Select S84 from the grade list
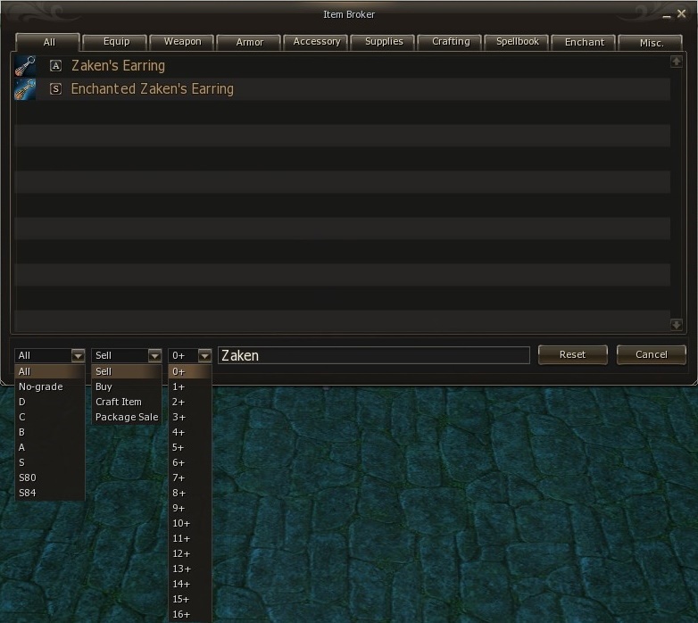Image resolution: width=698 pixels, height=623 pixels. coord(28,493)
